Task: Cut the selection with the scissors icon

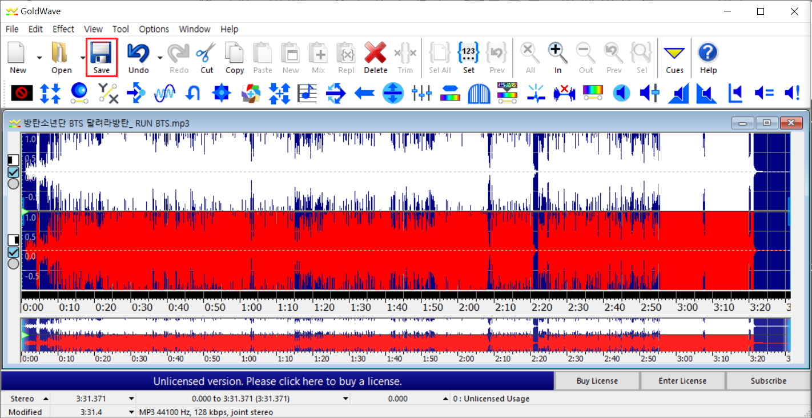Action: tap(207, 57)
